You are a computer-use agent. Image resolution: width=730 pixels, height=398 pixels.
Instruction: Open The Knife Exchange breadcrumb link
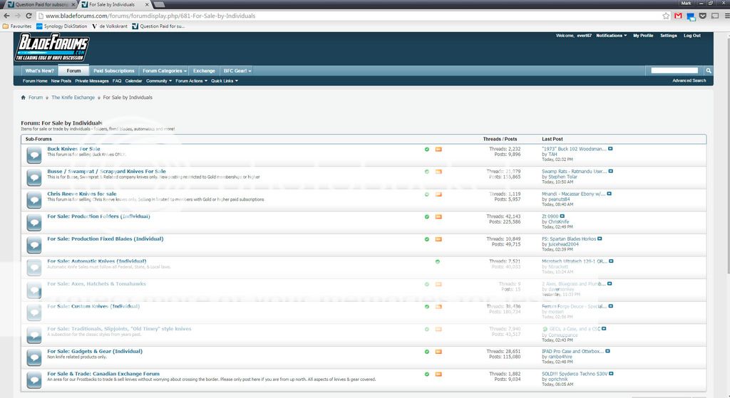click(x=73, y=98)
